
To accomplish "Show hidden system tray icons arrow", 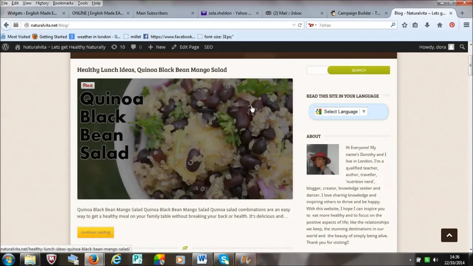I will pyautogui.click(x=410, y=260).
